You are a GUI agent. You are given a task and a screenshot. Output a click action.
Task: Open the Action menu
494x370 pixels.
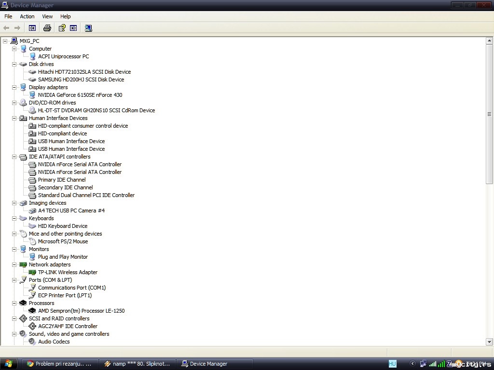[x=27, y=16]
